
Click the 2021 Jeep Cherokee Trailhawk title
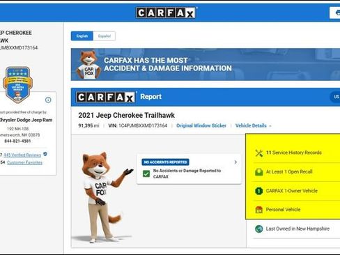(127, 115)
